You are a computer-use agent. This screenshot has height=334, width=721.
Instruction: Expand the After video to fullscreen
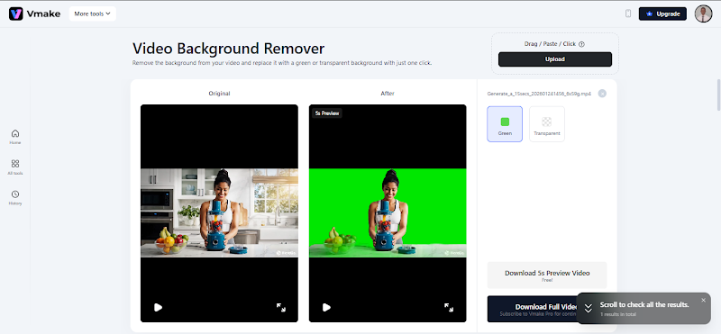pos(449,307)
